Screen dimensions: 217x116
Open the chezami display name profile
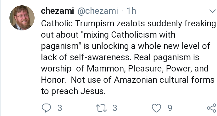(x=58, y=11)
